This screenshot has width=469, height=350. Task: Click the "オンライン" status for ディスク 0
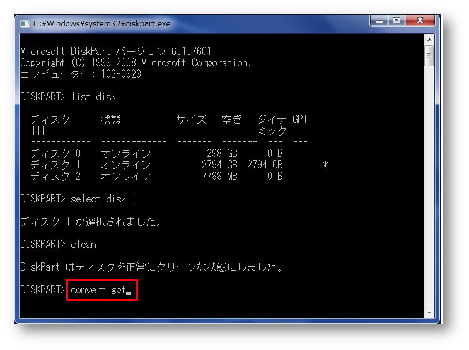tap(125, 153)
